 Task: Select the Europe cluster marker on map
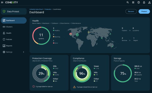(88, 32)
